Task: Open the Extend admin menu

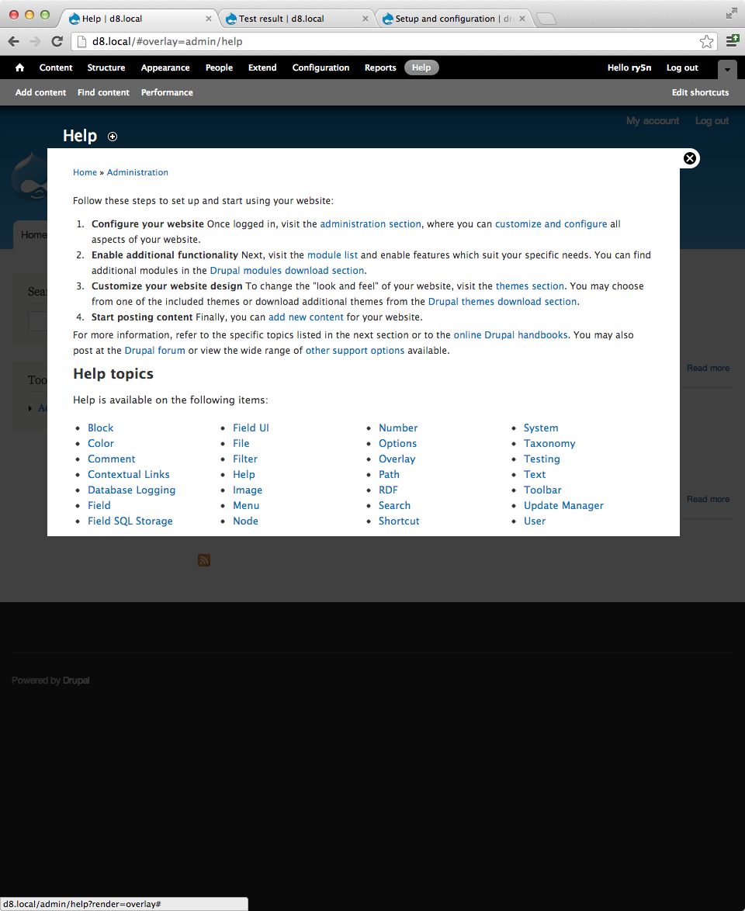Action: pos(262,68)
